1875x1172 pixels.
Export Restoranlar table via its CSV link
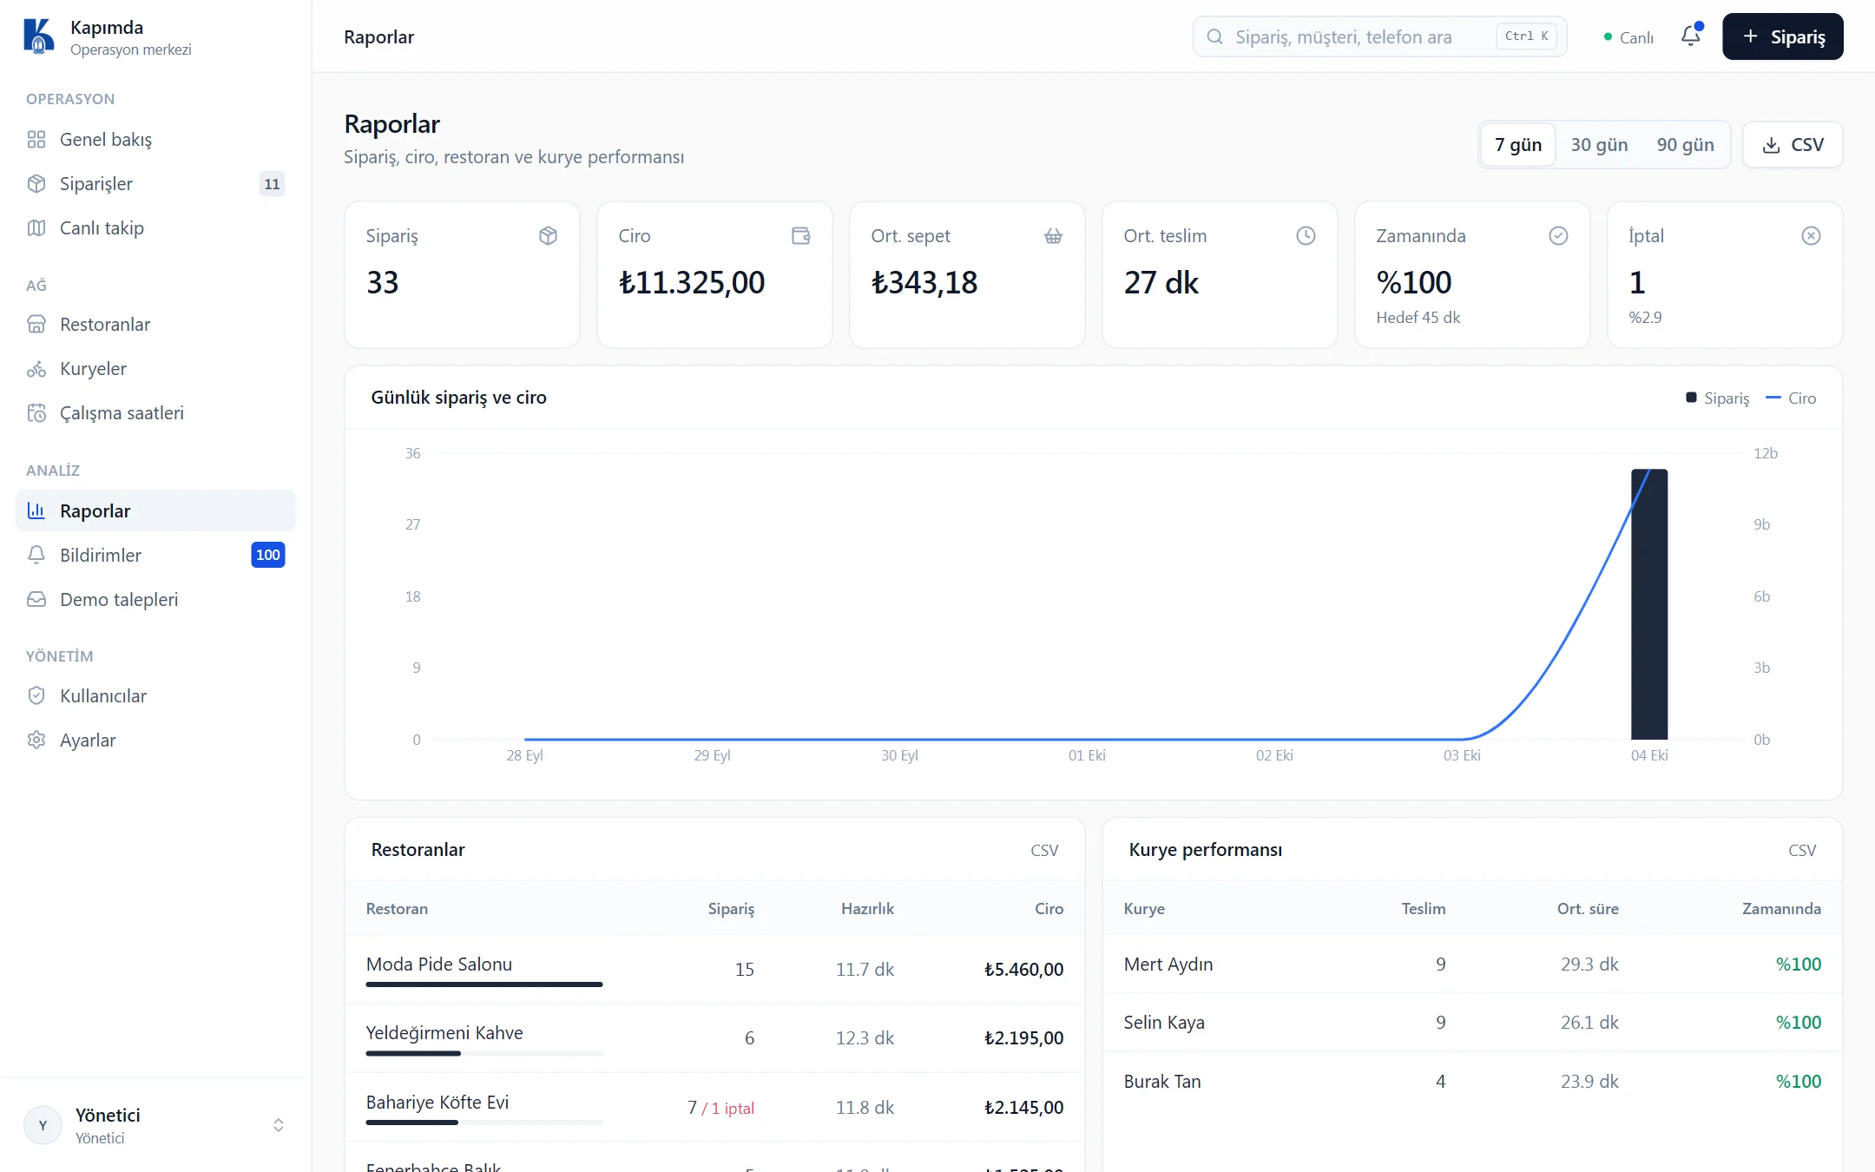(1044, 851)
